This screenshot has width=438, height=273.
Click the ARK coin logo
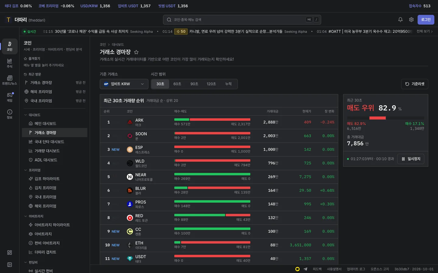click(130, 122)
